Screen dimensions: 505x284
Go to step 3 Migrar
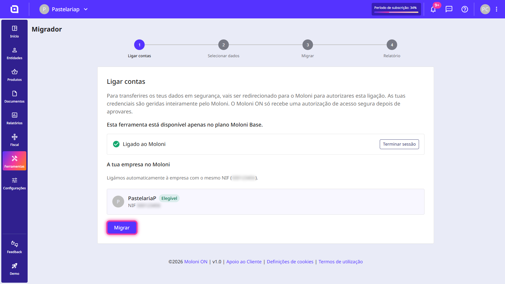(x=308, y=49)
